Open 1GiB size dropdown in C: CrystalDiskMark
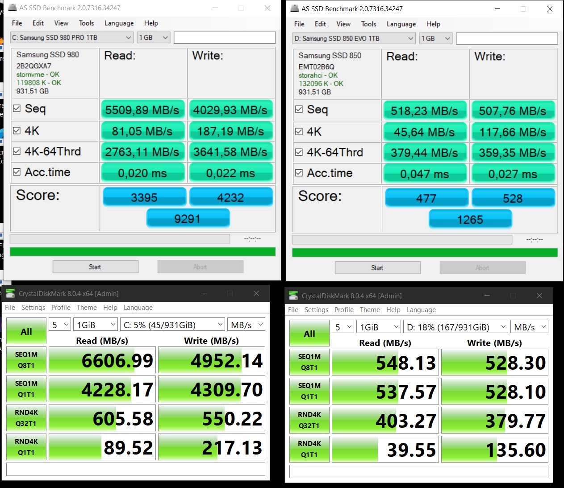The height and width of the screenshot is (488, 564). point(96,325)
